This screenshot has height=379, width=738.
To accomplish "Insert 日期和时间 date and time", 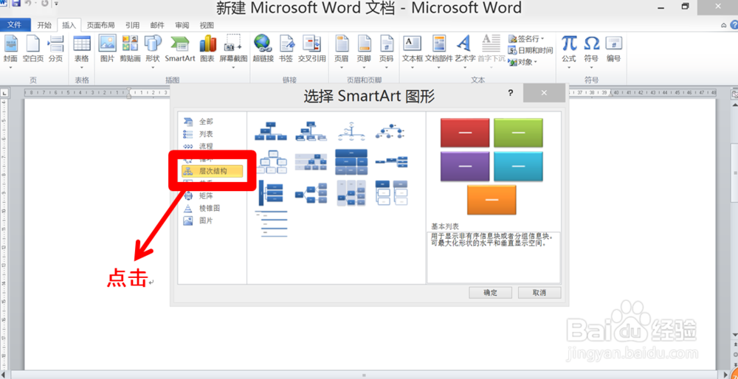I will [x=531, y=50].
